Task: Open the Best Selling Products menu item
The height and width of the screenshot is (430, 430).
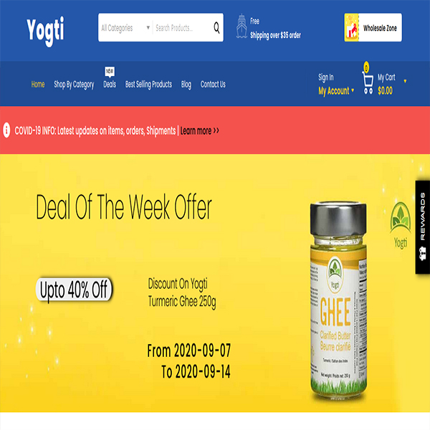Action: coord(148,84)
